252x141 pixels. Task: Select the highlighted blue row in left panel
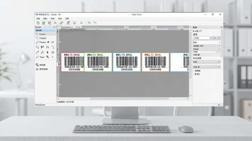(45, 30)
